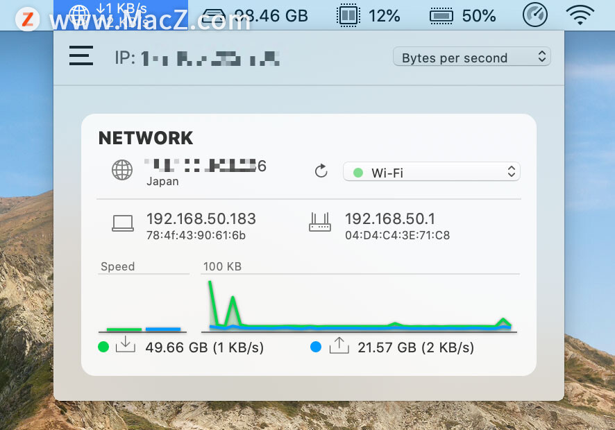
Task: Click the router icon
Action: click(x=320, y=222)
